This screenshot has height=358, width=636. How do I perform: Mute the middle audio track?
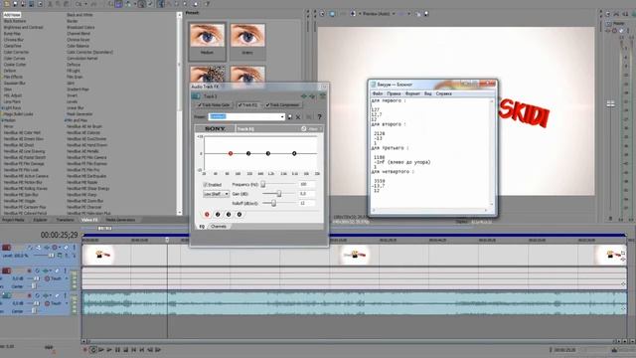click(57, 270)
